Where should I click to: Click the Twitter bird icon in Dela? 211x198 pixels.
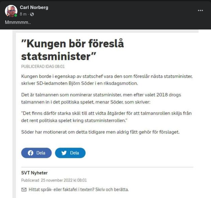click(x=64, y=153)
